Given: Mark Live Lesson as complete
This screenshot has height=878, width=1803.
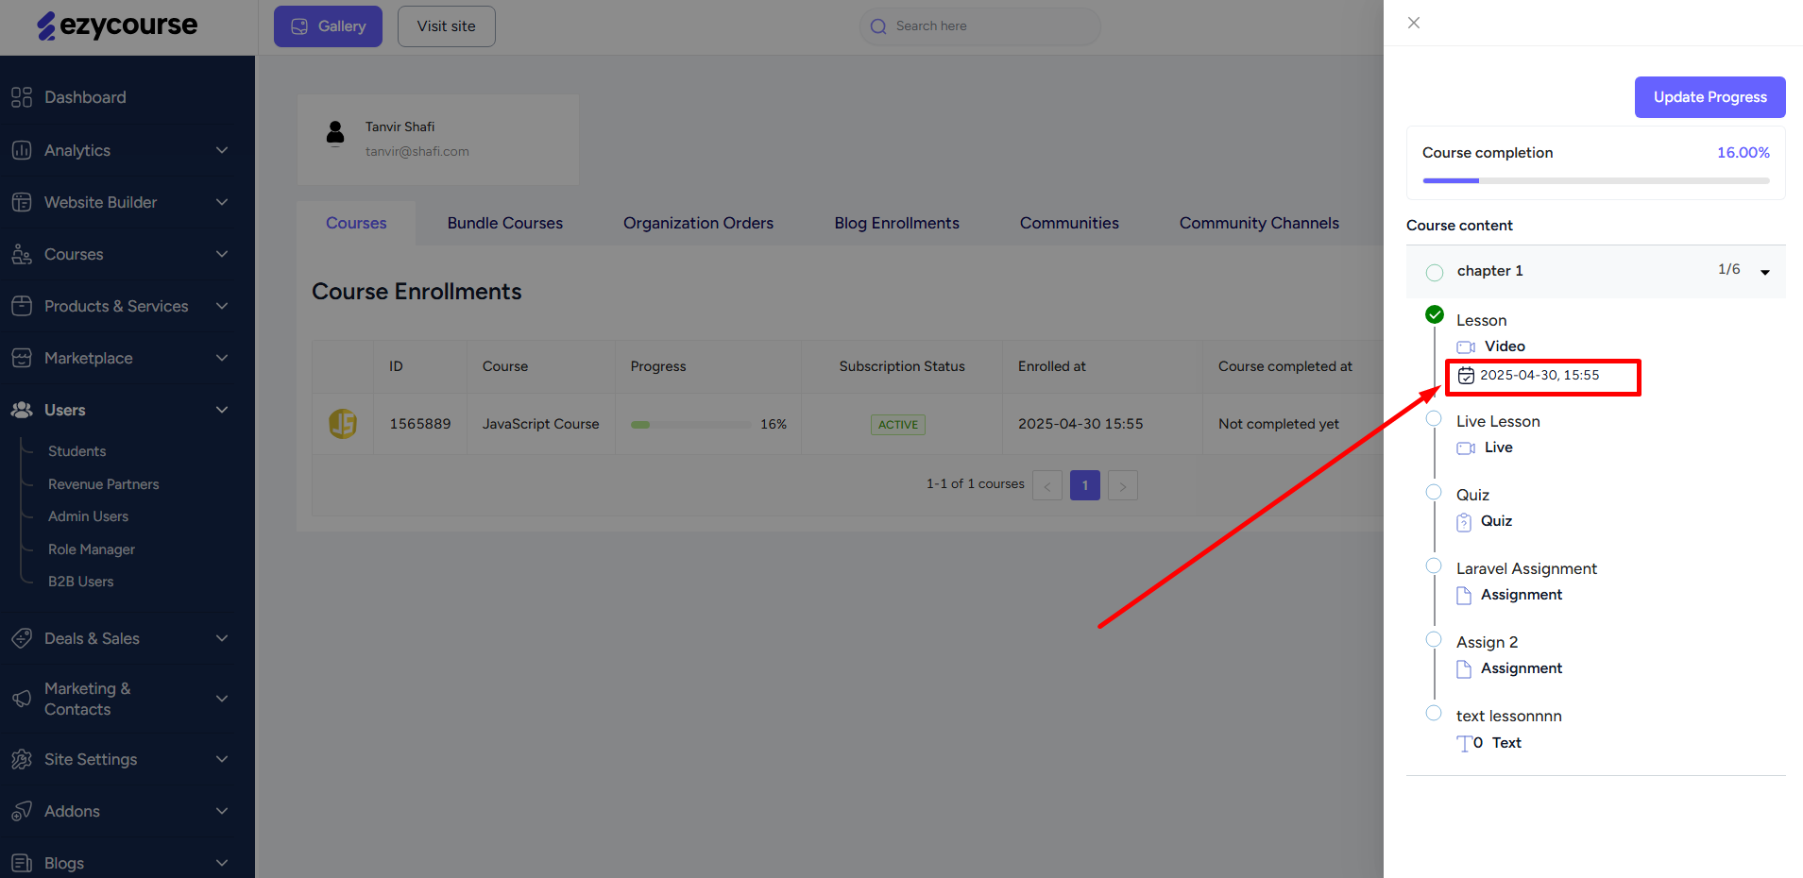Looking at the screenshot, I should (x=1434, y=418).
